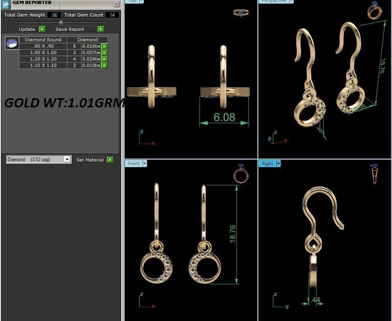The image size is (392, 321).
Task: Click green arrow in the 0.010tw row
Action: click(104, 66)
